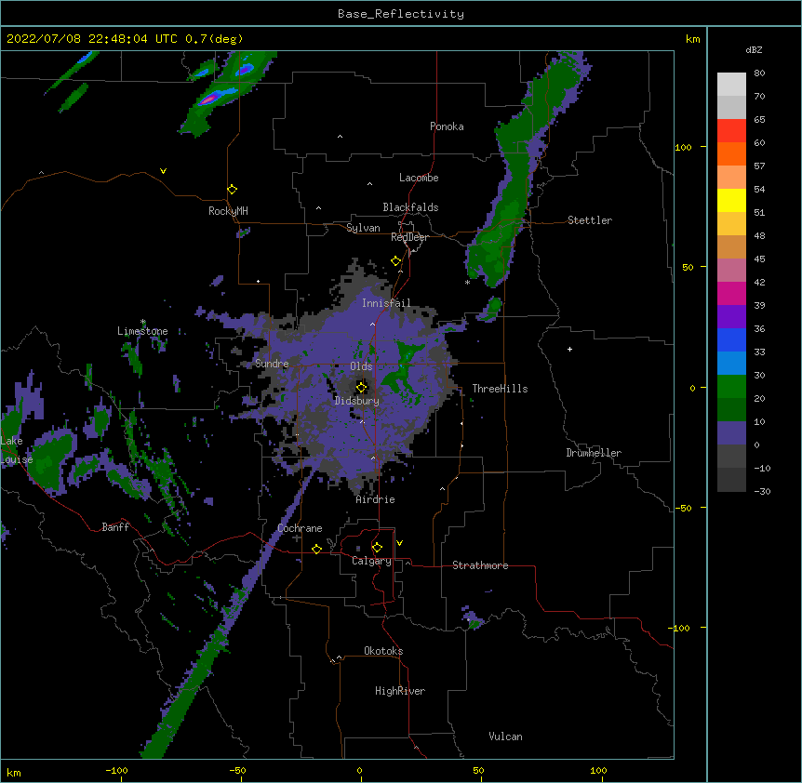The height and width of the screenshot is (783, 802).
Task: Select the yellow 54 dBZ legend color
Action: (x=731, y=200)
